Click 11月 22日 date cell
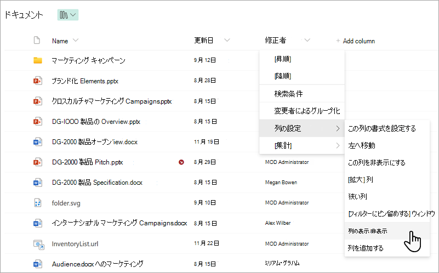The image size is (439, 273). [x=207, y=243]
